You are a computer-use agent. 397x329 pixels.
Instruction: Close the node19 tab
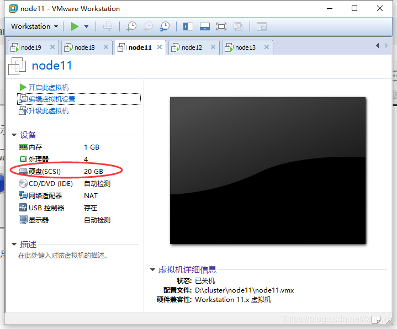52,47
